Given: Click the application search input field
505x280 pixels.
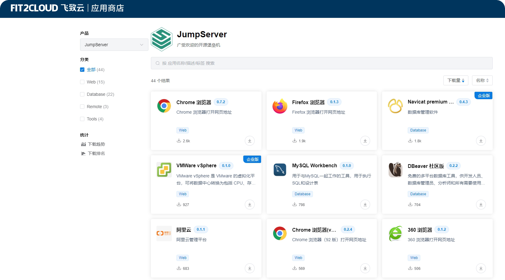Looking at the screenshot, I should tap(321, 63).
